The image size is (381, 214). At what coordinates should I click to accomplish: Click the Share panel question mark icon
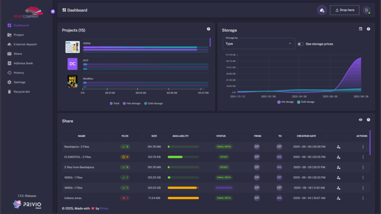(368, 120)
